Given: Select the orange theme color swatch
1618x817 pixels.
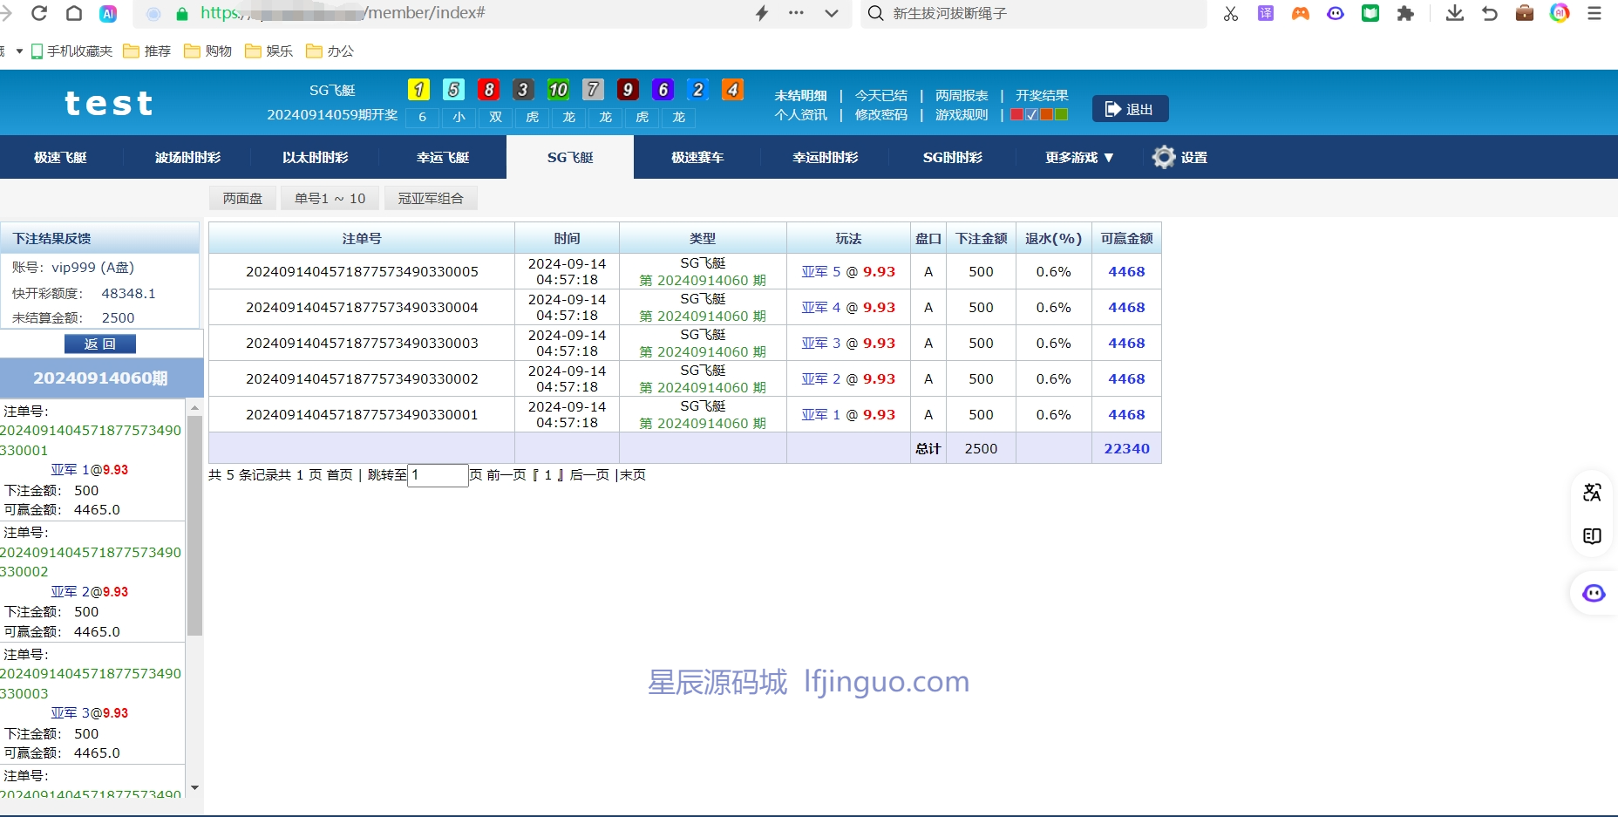Looking at the screenshot, I should 1046,114.
